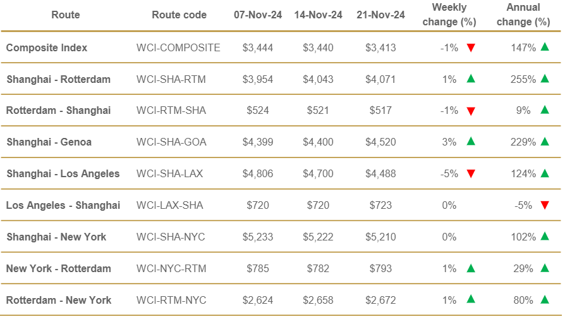
Task: Click the green up arrow beside 147% annual change
Action: coord(545,47)
